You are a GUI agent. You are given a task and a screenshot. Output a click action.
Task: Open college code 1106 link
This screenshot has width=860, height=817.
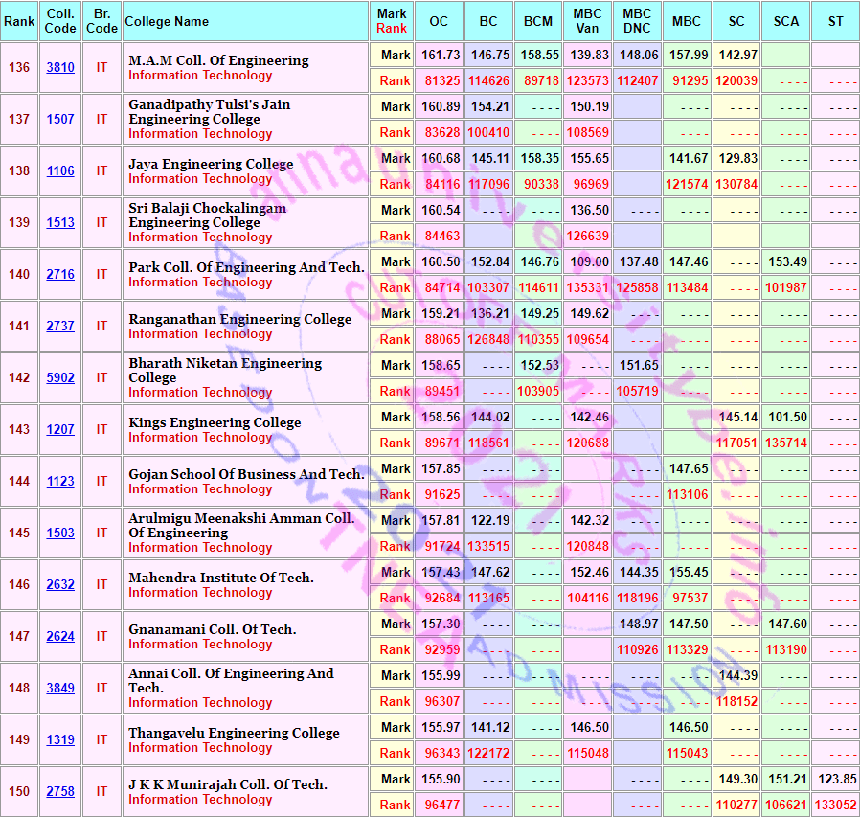point(60,170)
